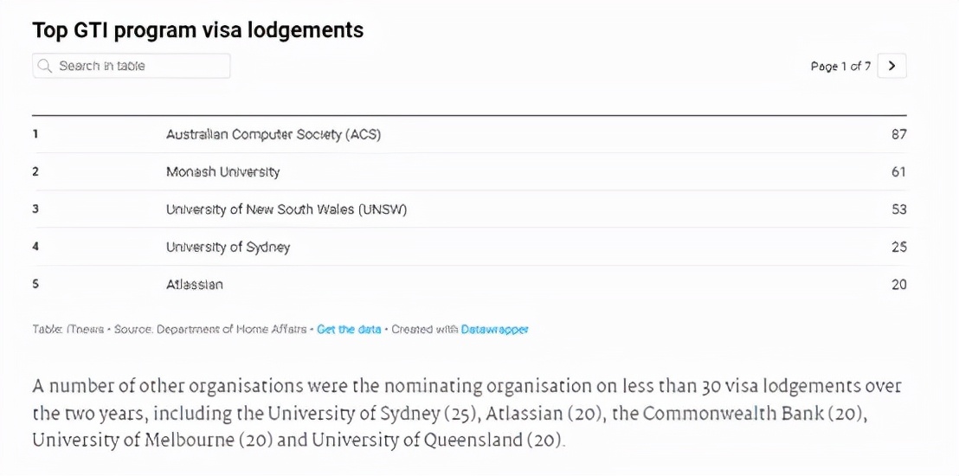The image size is (959, 476).
Task: Click the value 87 in first row
Action: click(x=898, y=135)
